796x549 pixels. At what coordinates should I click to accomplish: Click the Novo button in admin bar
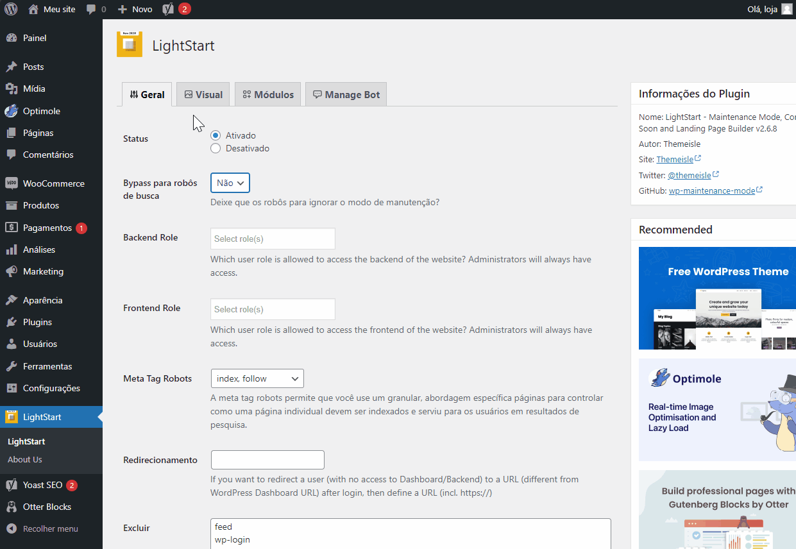click(x=135, y=9)
